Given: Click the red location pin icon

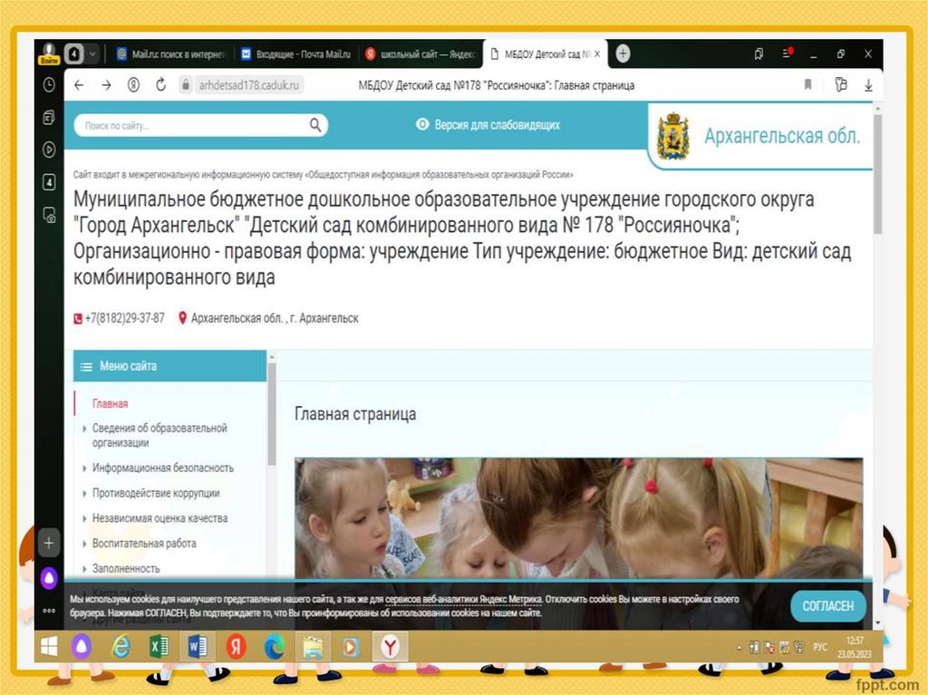Looking at the screenshot, I should coord(183,318).
